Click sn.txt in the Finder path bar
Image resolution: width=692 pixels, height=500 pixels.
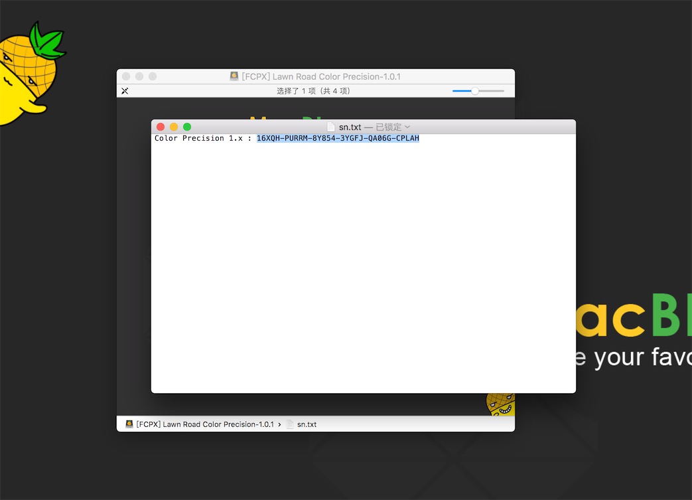(x=307, y=424)
